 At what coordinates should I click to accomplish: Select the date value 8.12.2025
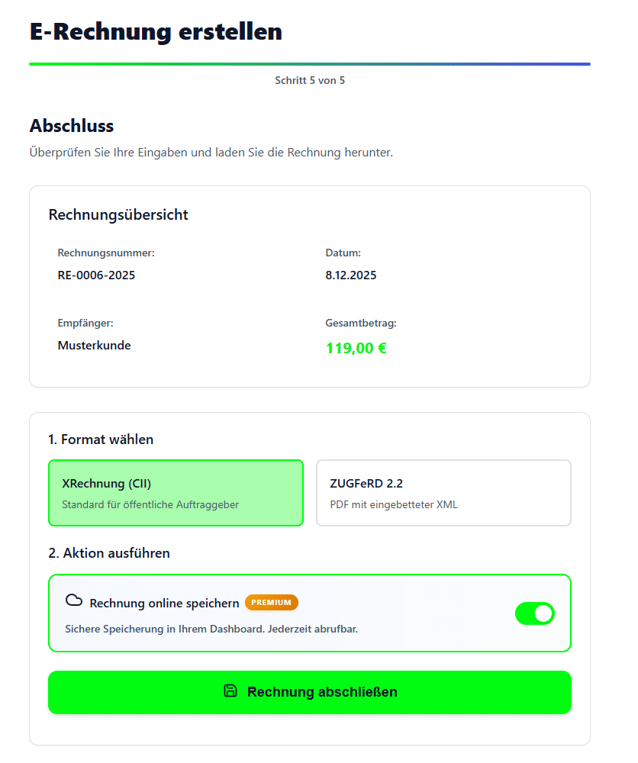coord(350,275)
